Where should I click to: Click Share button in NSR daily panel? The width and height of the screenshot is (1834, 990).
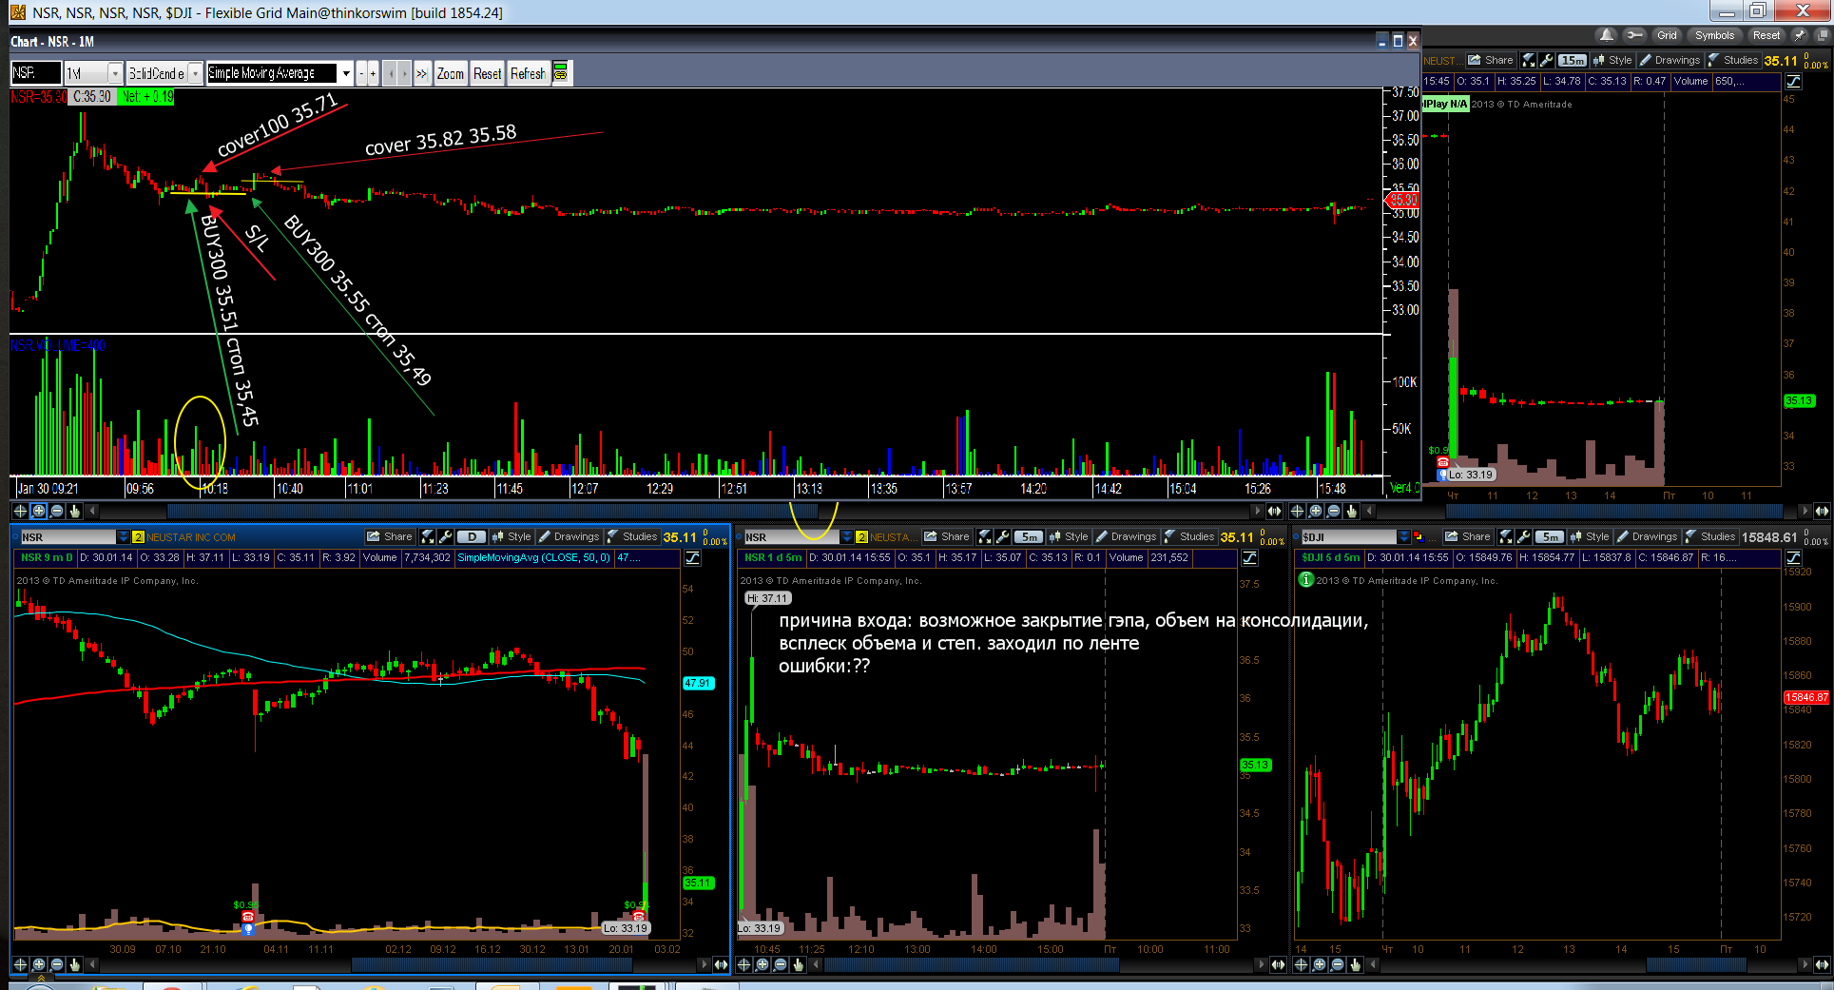click(x=390, y=537)
